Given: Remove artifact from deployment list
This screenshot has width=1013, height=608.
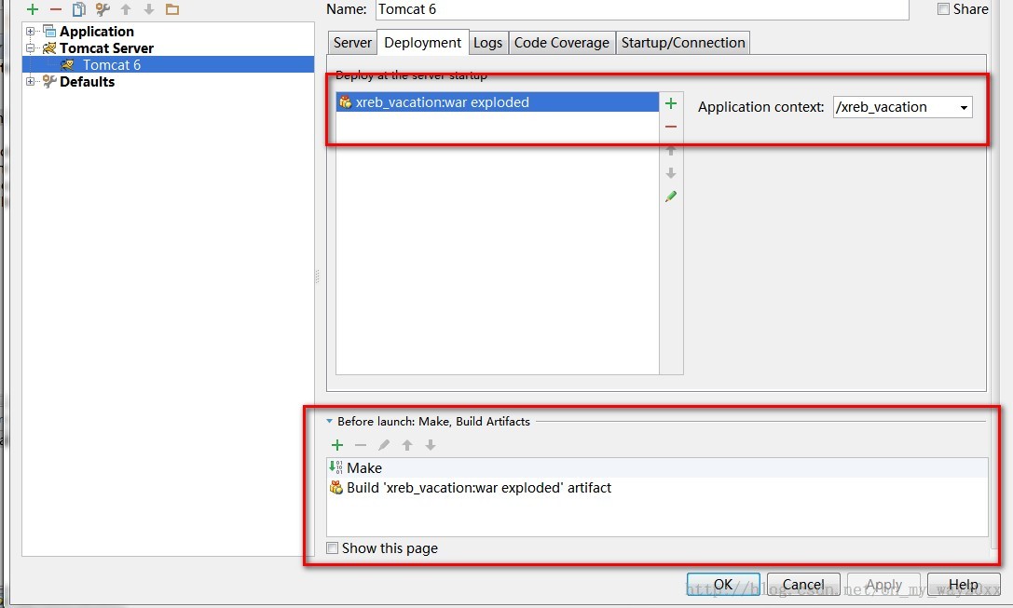Looking at the screenshot, I should click(x=671, y=127).
